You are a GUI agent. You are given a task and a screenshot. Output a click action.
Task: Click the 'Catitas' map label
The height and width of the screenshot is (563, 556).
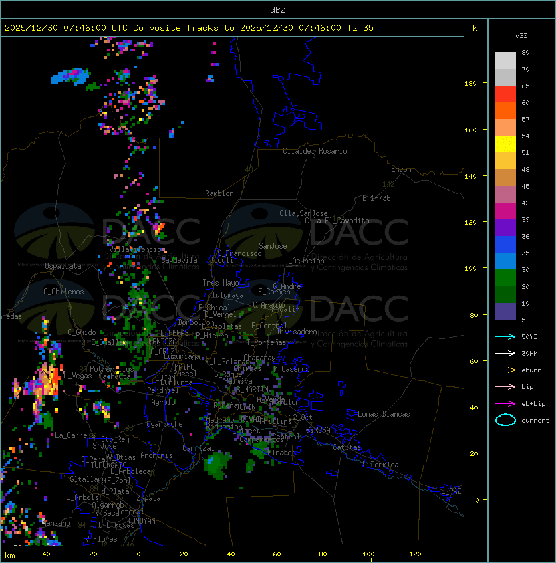coord(347,447)
